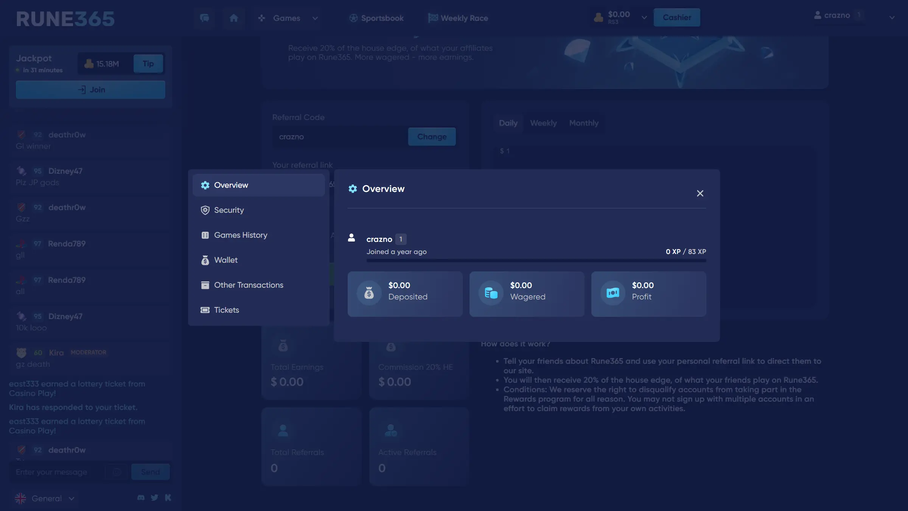Send the chat message
Image resolution: width=908 pixels, height=511 pixels.
150,472
